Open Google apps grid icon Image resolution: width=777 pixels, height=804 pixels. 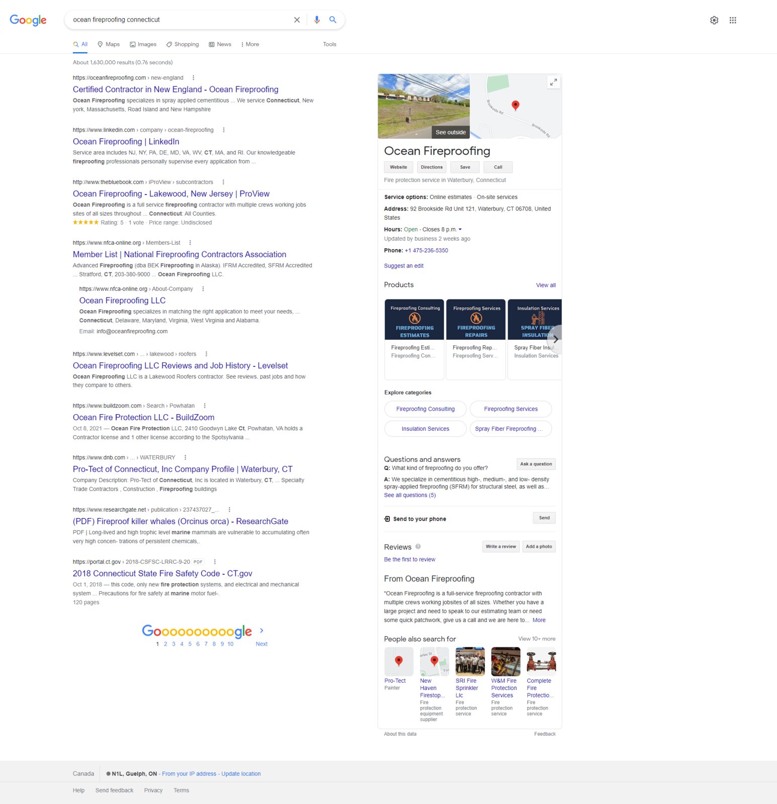(733, 20)
